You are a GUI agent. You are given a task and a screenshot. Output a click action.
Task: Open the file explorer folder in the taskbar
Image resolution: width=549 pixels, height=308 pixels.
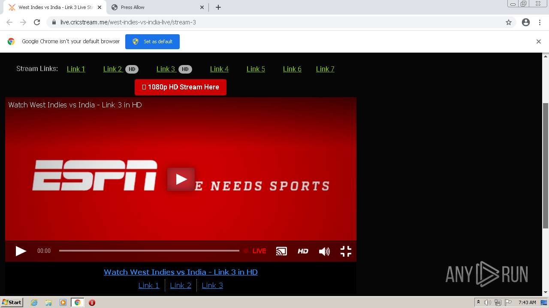coord(48,302)
